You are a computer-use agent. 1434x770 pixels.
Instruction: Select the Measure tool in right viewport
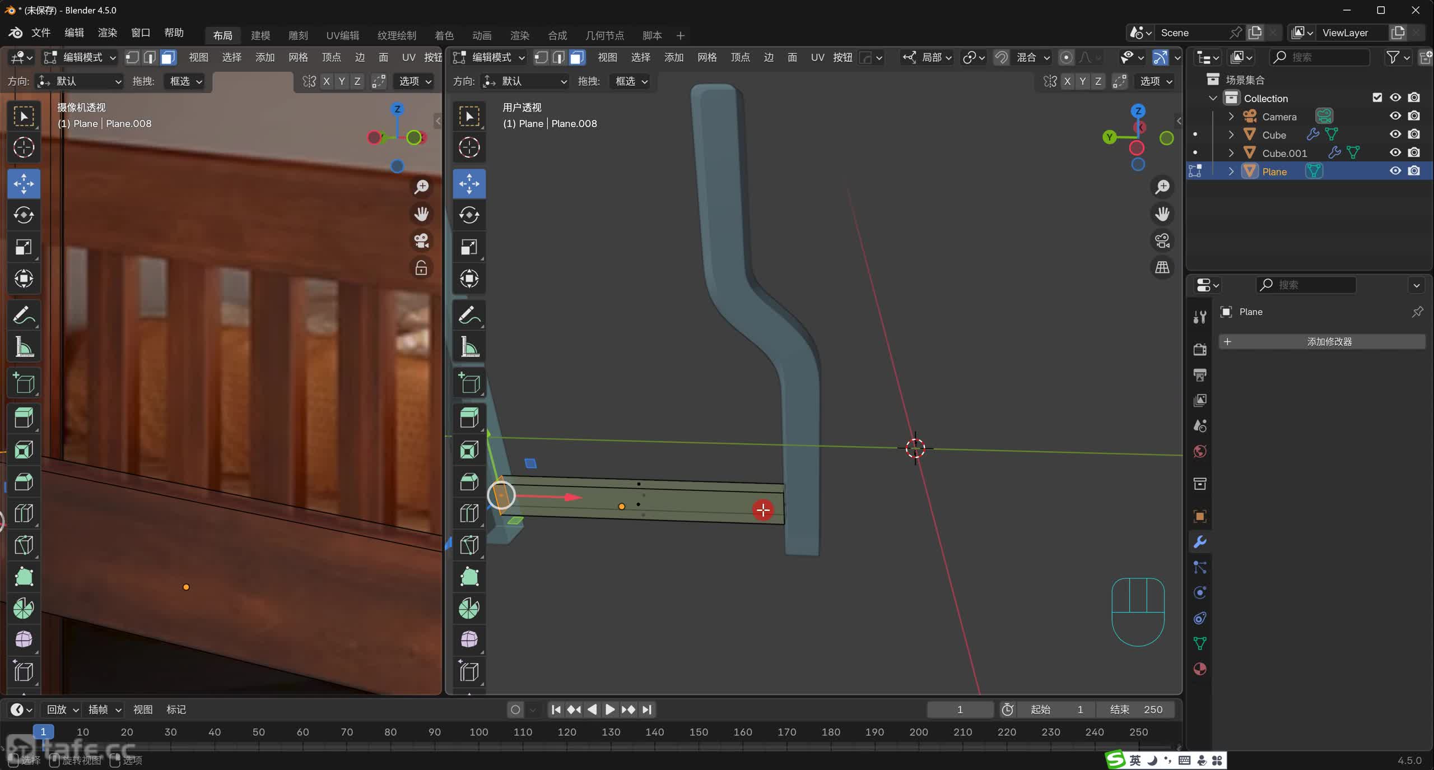[469, 347]
